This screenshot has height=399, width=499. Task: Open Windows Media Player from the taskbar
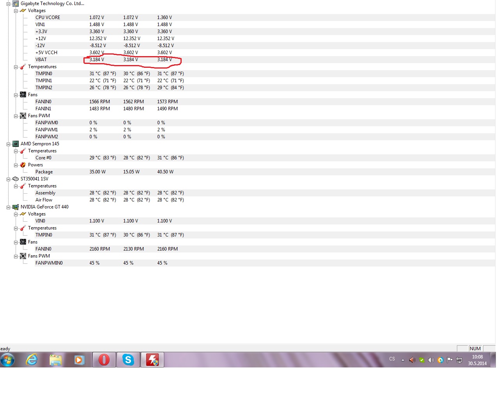click(x=80, y=360)
